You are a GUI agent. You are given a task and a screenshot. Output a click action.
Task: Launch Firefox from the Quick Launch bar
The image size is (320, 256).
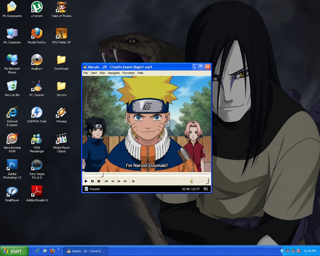click(x=52, y=251)
